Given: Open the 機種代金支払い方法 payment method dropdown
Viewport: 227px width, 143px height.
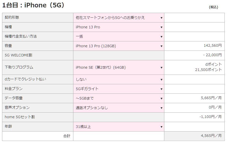Looking at the screenshot, I should coord(119,37).
